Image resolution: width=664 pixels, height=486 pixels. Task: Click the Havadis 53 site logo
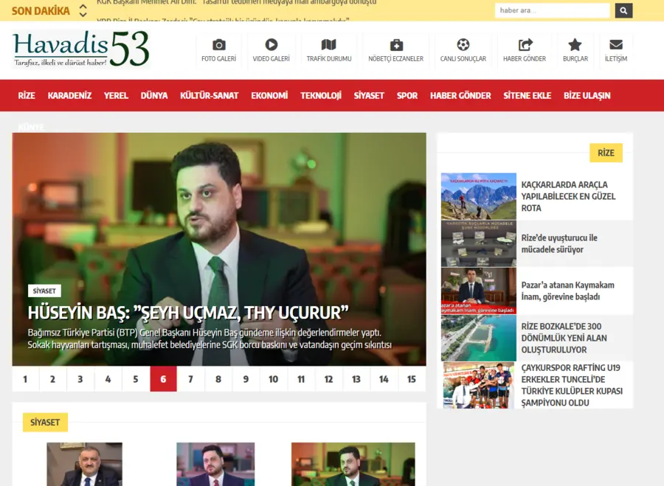point(81,49)
